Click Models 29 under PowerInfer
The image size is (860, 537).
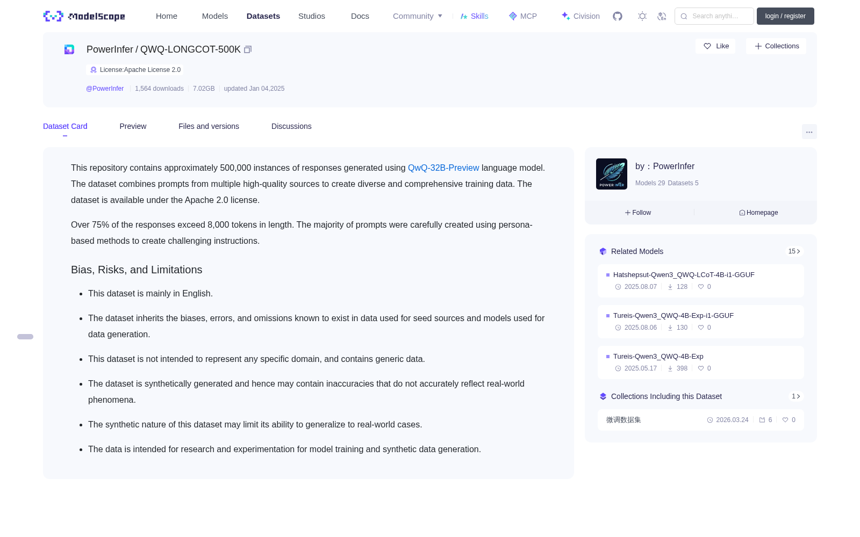650,183
